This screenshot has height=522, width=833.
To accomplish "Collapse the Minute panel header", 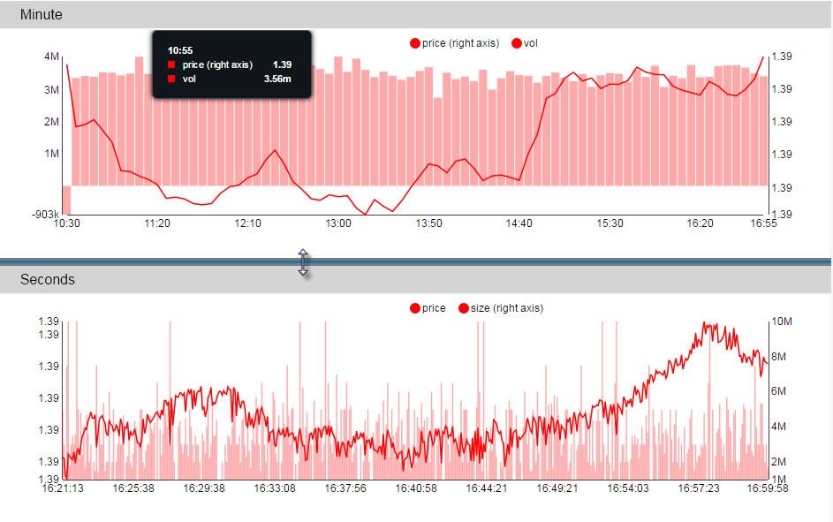I will pos(42,15).
